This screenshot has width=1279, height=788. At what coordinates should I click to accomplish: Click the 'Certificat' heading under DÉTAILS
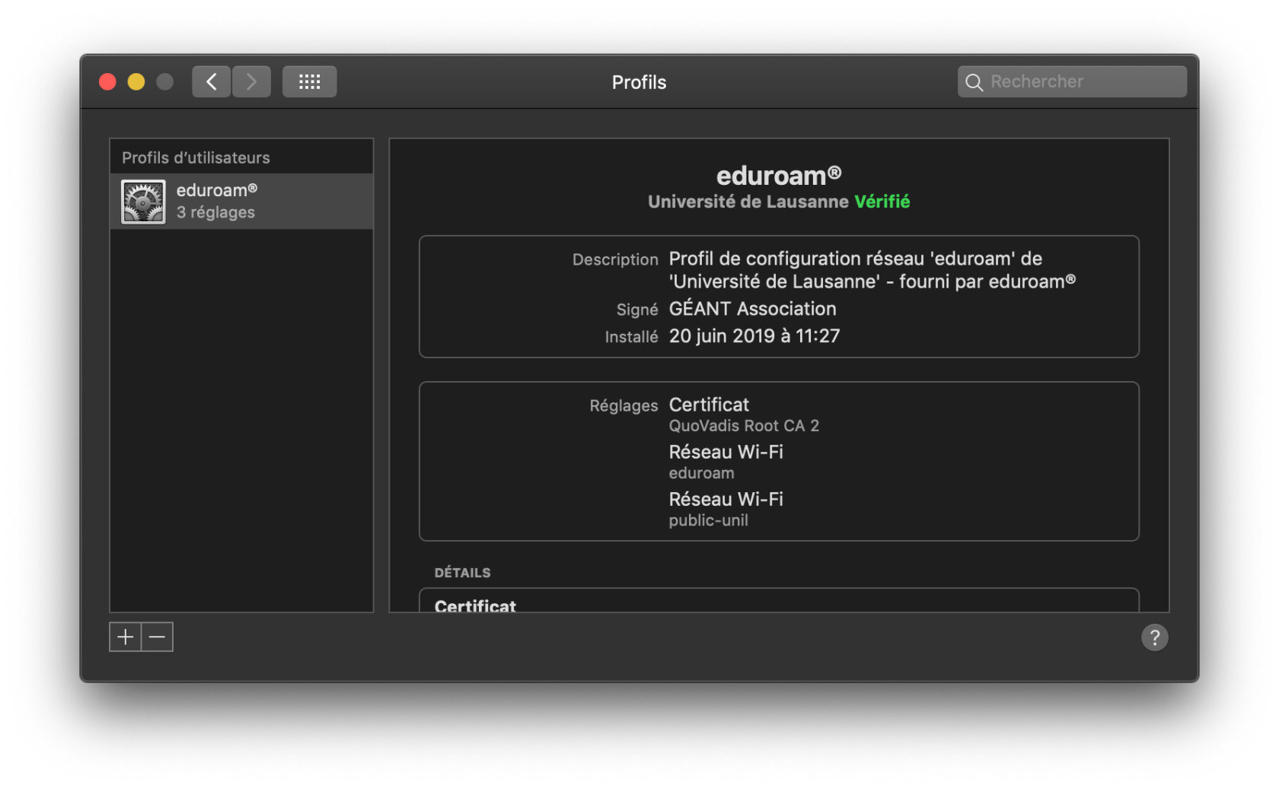pyautogui.click(x=475, y=606)
